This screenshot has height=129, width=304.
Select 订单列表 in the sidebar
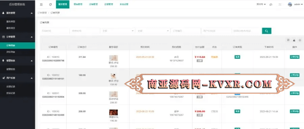pyautogui.click(x=18, y=46)
